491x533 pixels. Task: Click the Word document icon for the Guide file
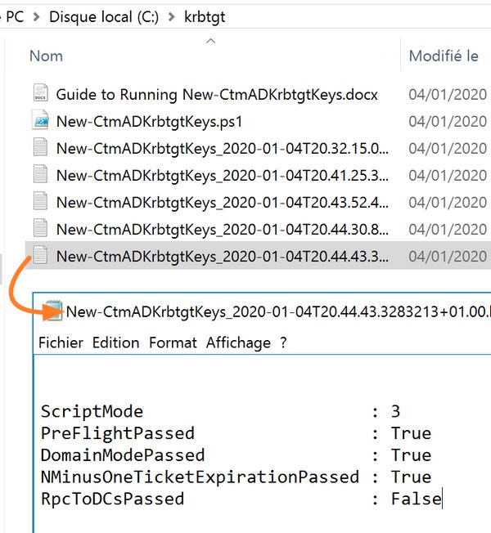tap(40, 94)
